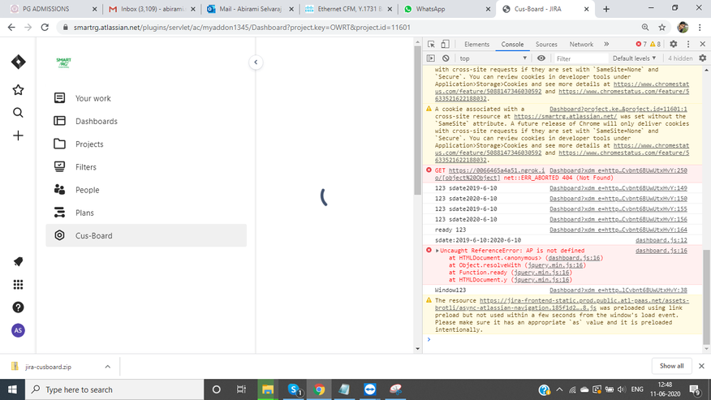Image resolution: width=711 pixels, height=400 pixels.
Task: Close the downloads bar
Action: click(x=701, y=366)
